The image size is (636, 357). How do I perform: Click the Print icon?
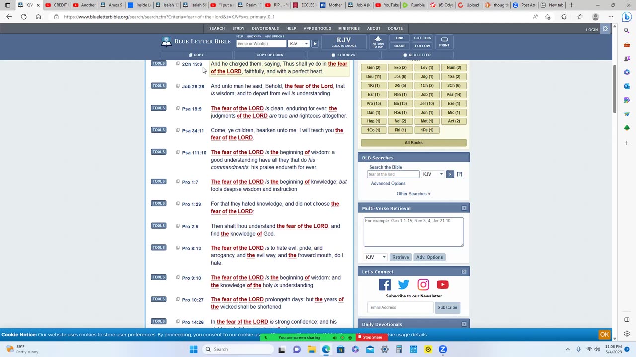coord(444,42)
